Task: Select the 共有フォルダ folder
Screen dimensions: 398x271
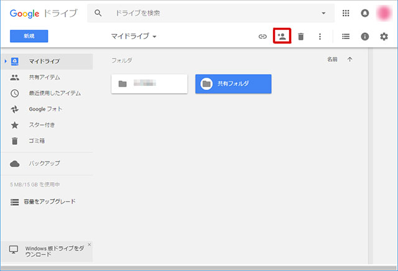Action: (x=233, y=84)
